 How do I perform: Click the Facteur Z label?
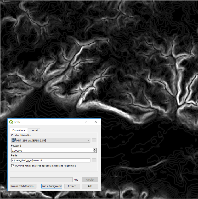point(16,146)
